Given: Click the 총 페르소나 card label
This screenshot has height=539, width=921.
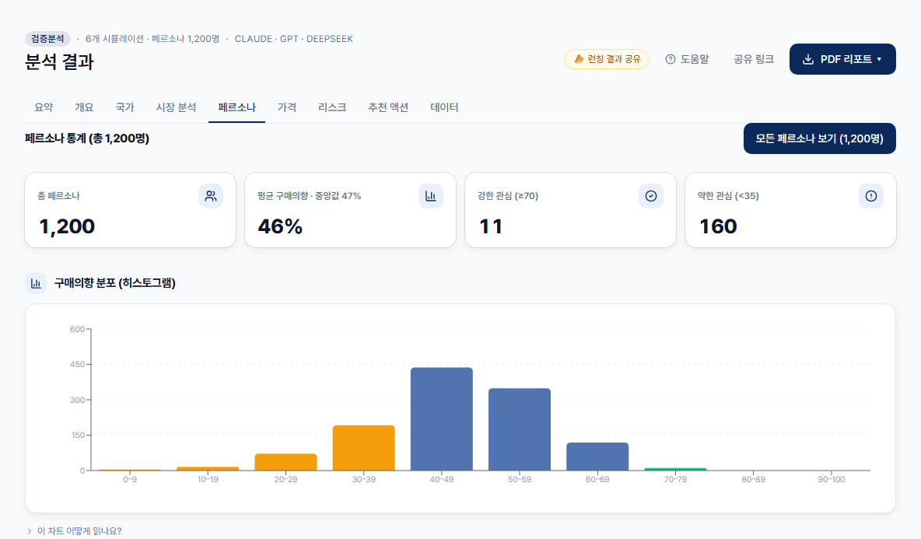Looking at the screenshot, I should 58,196.
